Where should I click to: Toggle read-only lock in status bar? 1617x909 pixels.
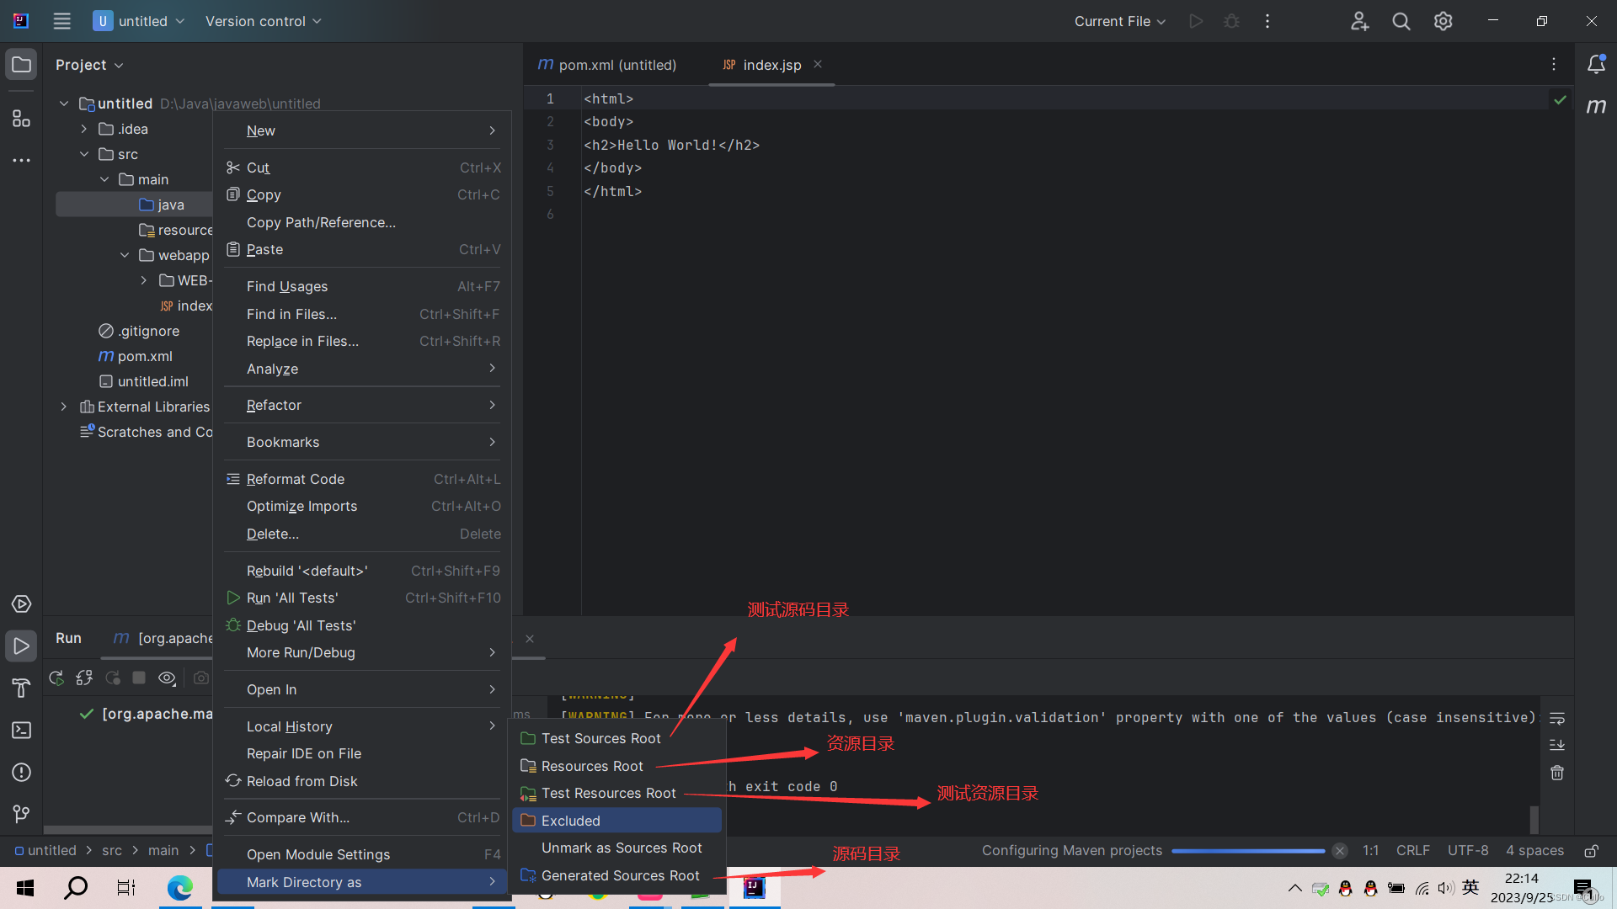1592,851
